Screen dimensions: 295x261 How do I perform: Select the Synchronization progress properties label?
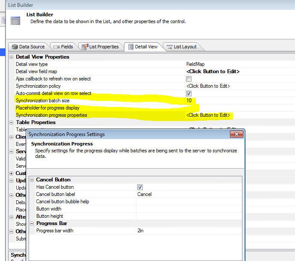[51, 115]
